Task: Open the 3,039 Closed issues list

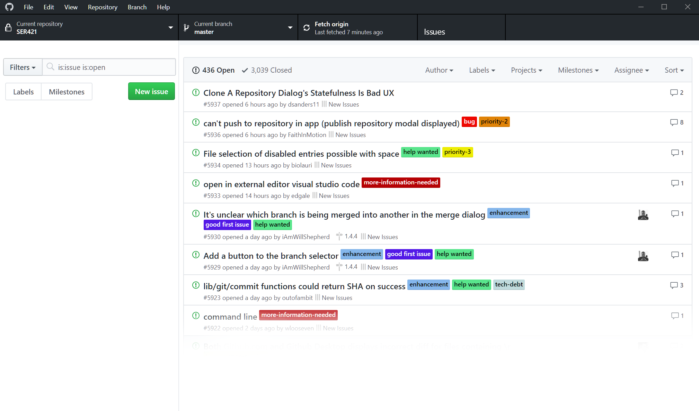Action: [x=271, y=70]
